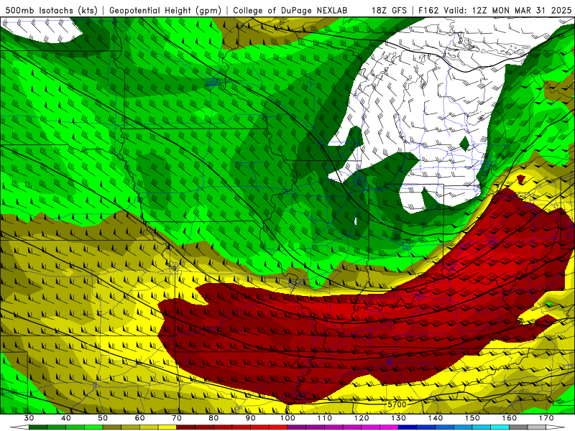Click the '70' color scale label
Image resolution: width=575 pixels, height=431 pixels.
177,418
